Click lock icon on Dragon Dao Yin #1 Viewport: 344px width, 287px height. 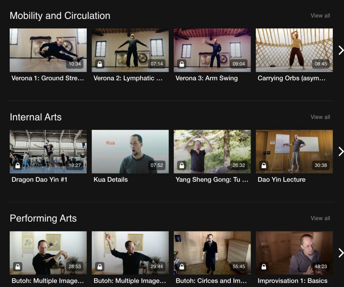click(17, 166)
